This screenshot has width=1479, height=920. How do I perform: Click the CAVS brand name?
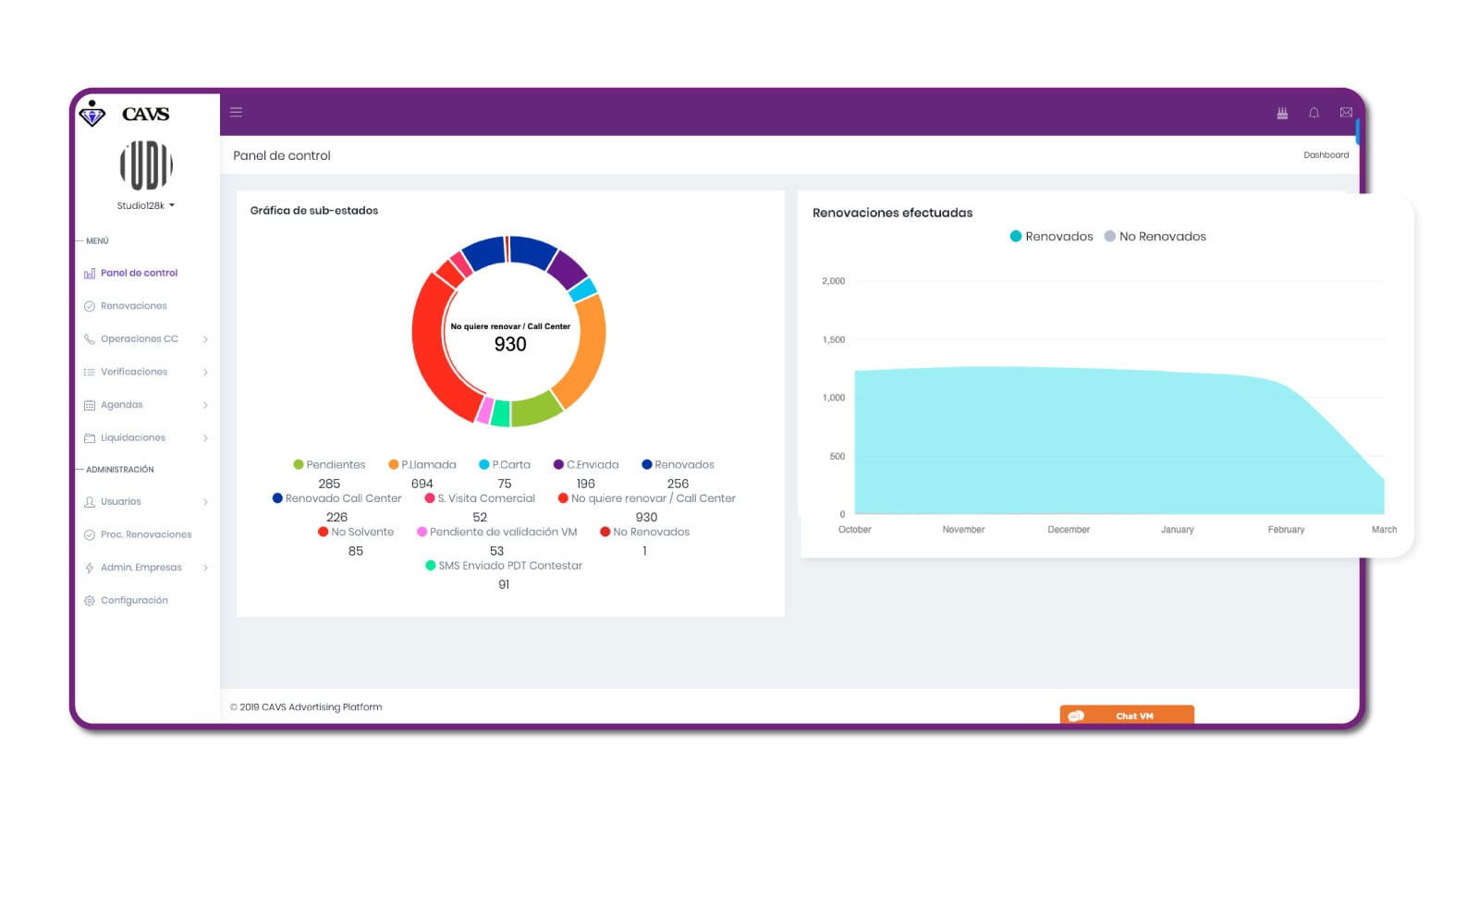click(x=146, y=114)
